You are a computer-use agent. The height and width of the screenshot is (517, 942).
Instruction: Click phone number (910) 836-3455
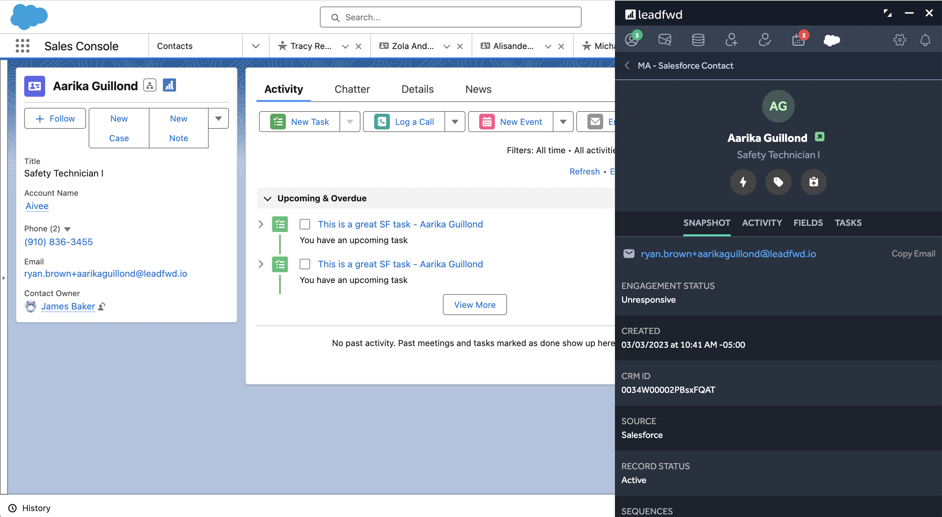[59, 242]
